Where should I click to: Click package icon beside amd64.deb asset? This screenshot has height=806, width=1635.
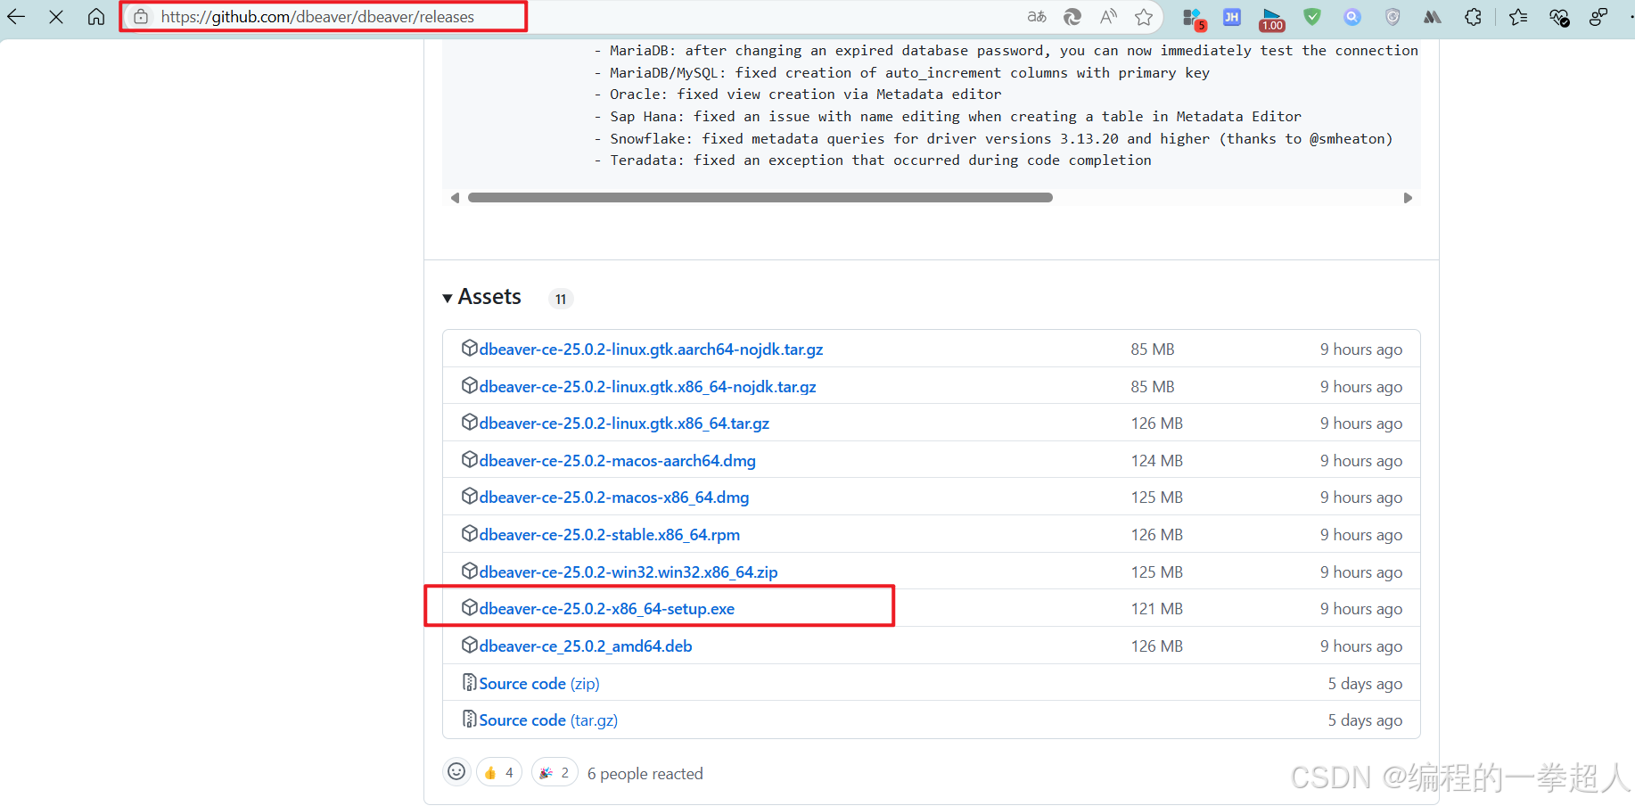point(470,645)
